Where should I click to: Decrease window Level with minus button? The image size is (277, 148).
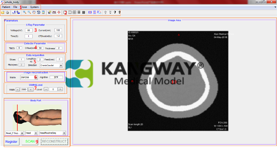(46, 89)
